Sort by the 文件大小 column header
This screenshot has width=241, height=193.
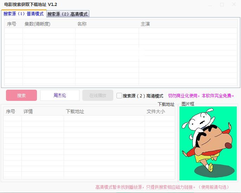(x=156, y=111)
